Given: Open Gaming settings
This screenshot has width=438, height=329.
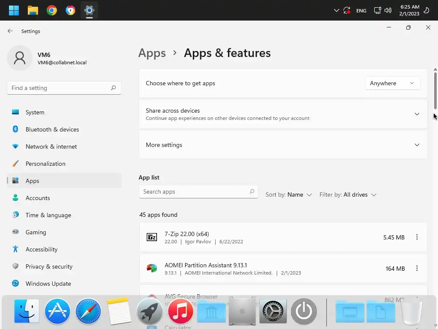Looking at the screenshot, I should coord(64,232).
